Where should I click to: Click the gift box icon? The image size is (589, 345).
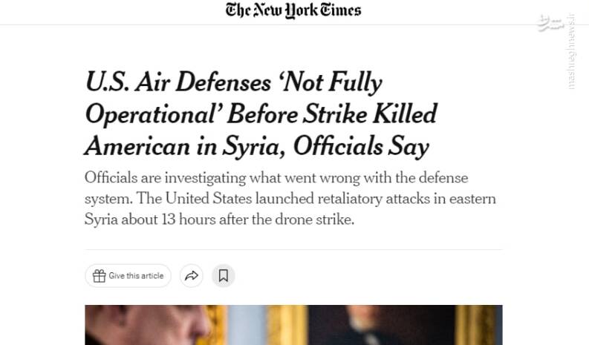pos(99,276)
